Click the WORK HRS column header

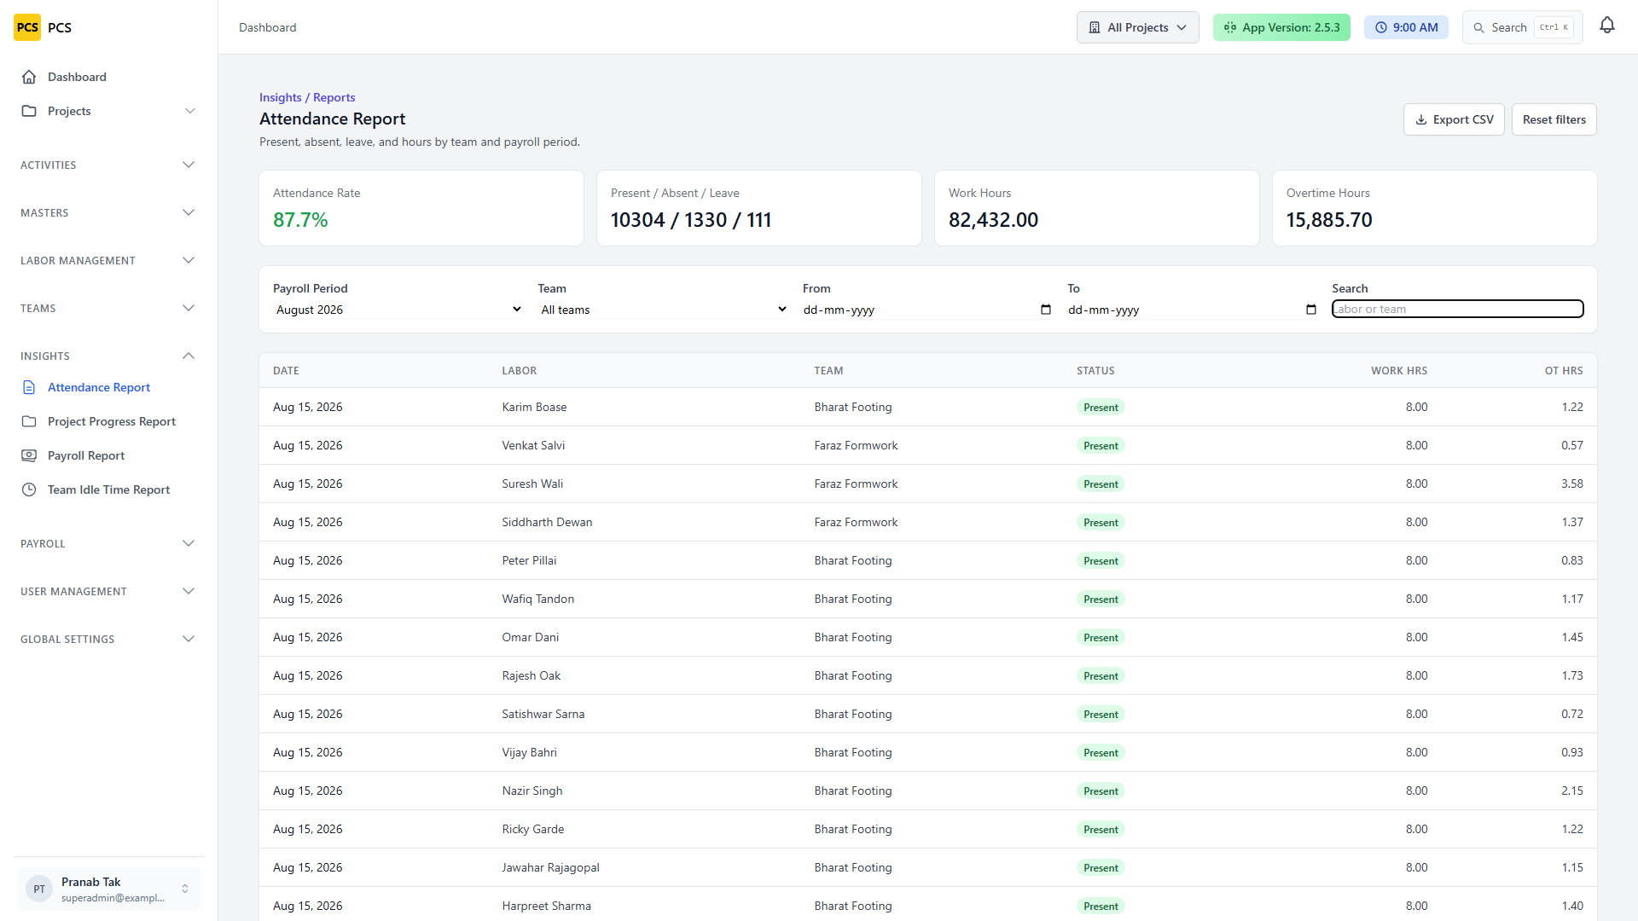coord(1399,371)
